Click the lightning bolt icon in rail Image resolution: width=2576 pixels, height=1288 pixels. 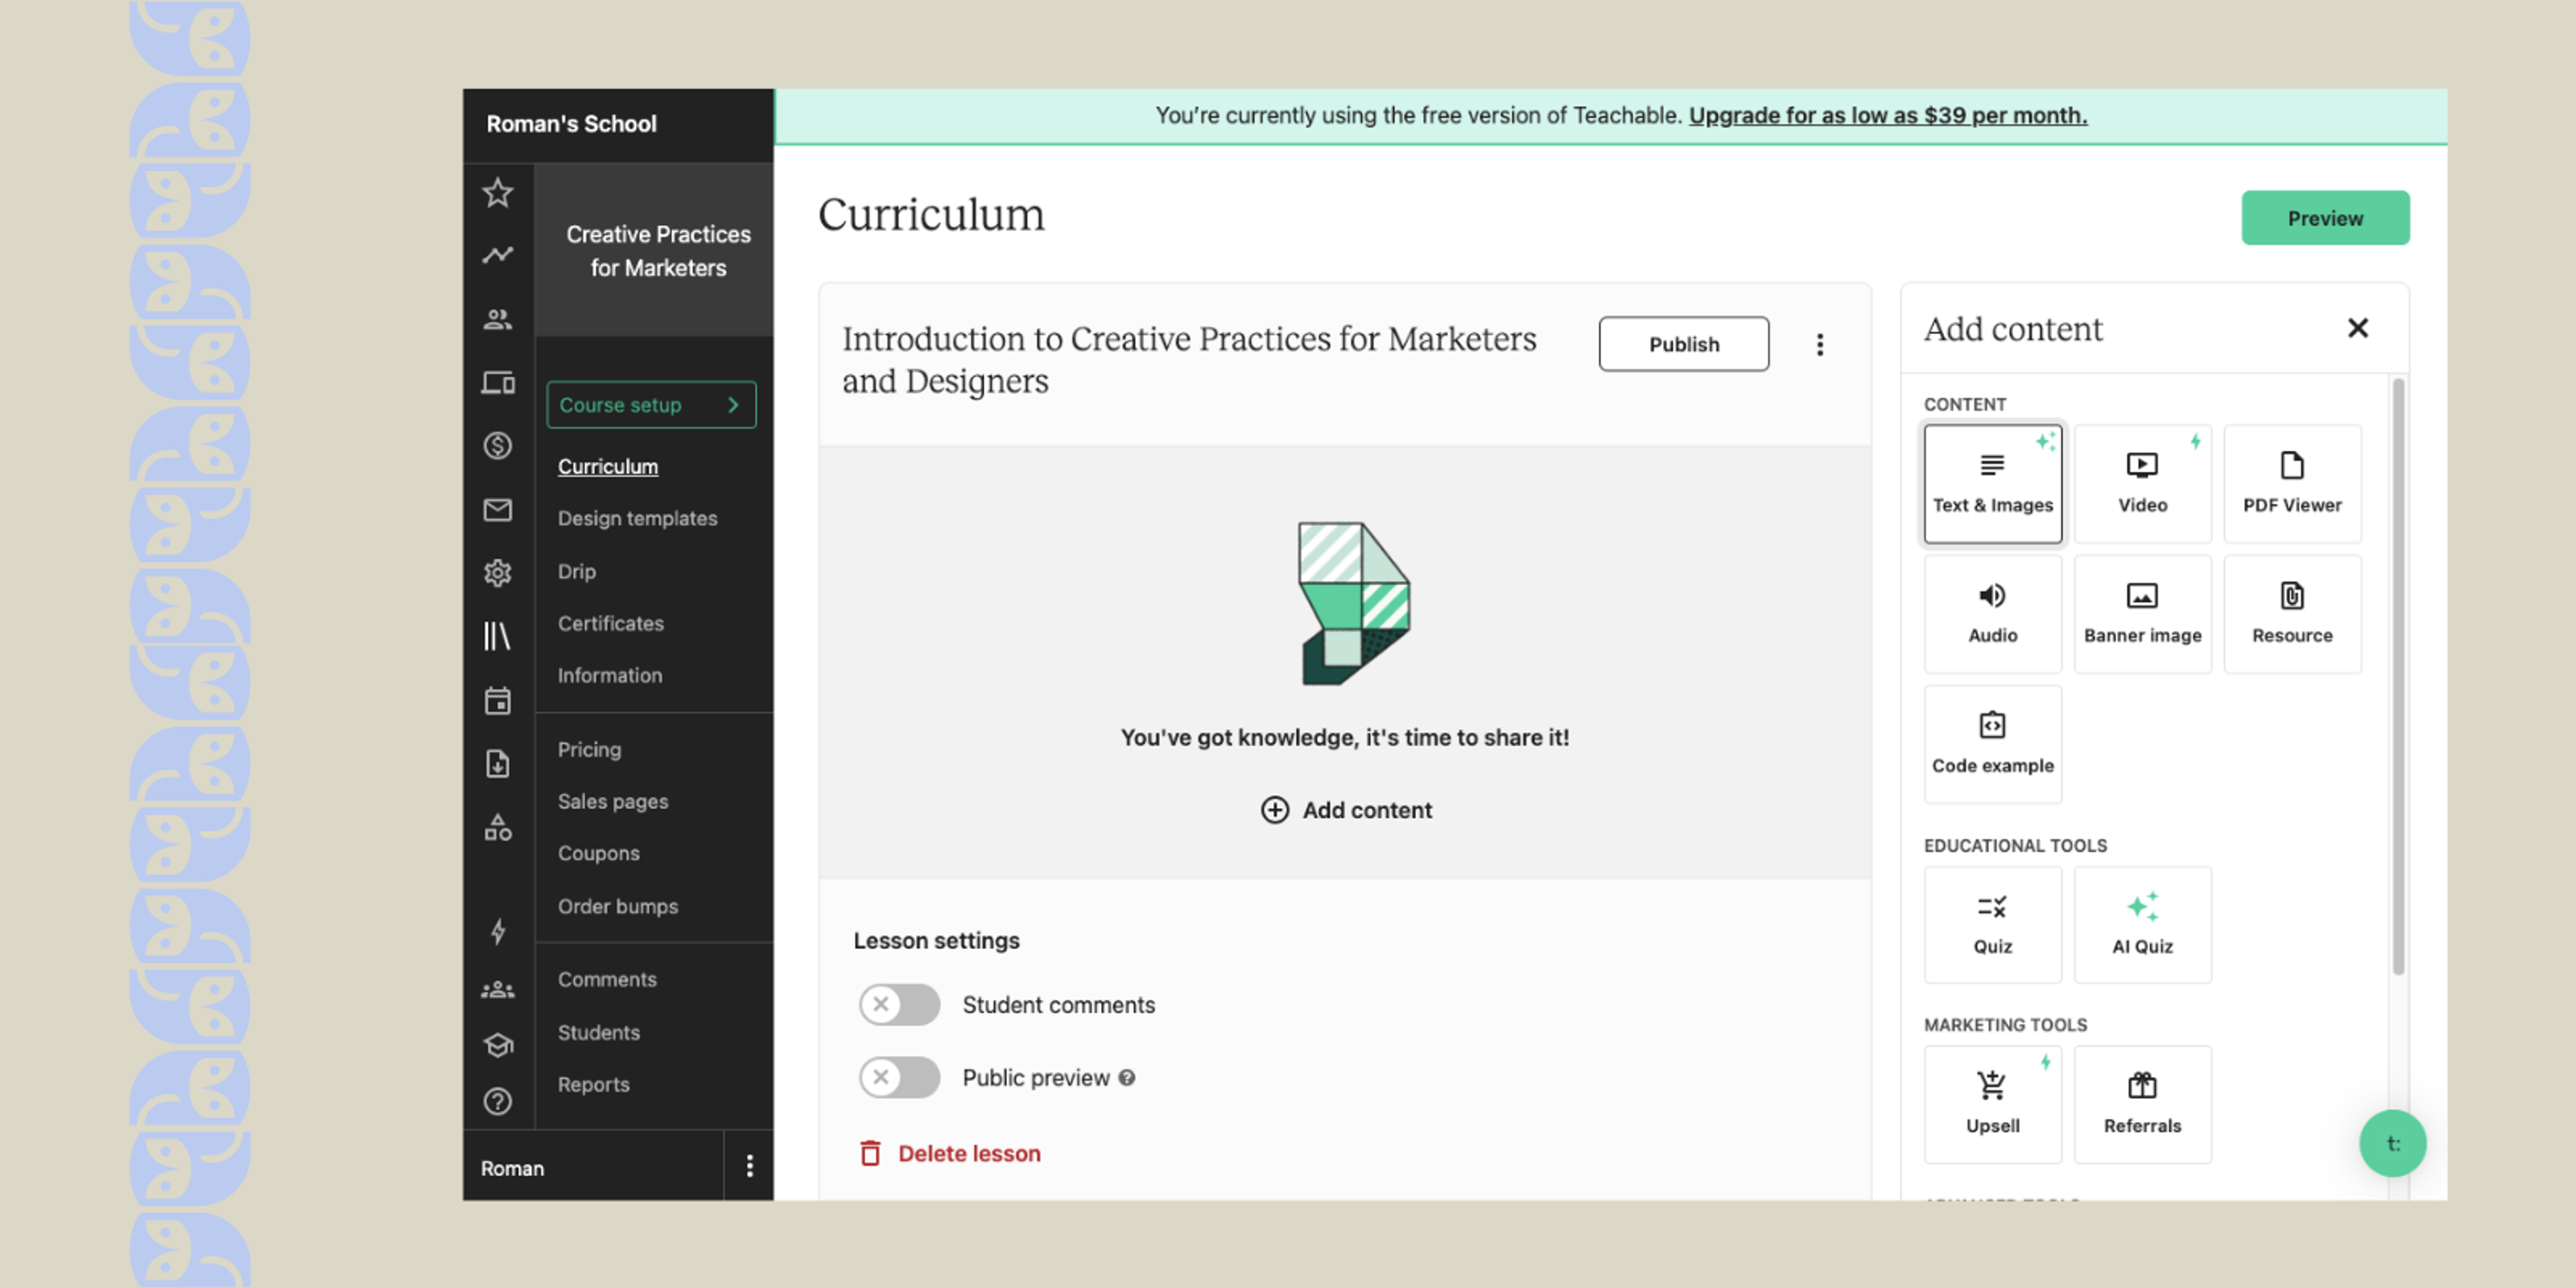[x=497, y=932]
